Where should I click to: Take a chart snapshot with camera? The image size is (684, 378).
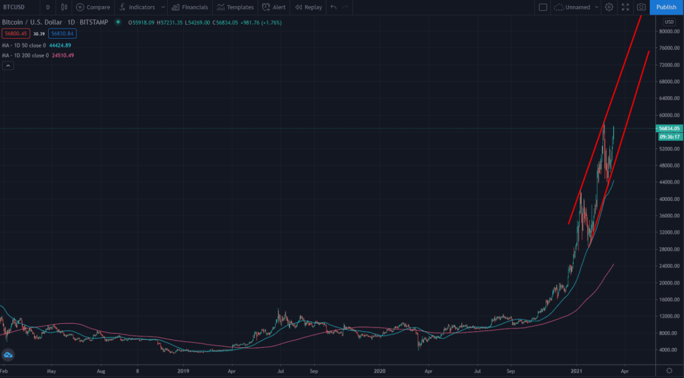(641, 7)
